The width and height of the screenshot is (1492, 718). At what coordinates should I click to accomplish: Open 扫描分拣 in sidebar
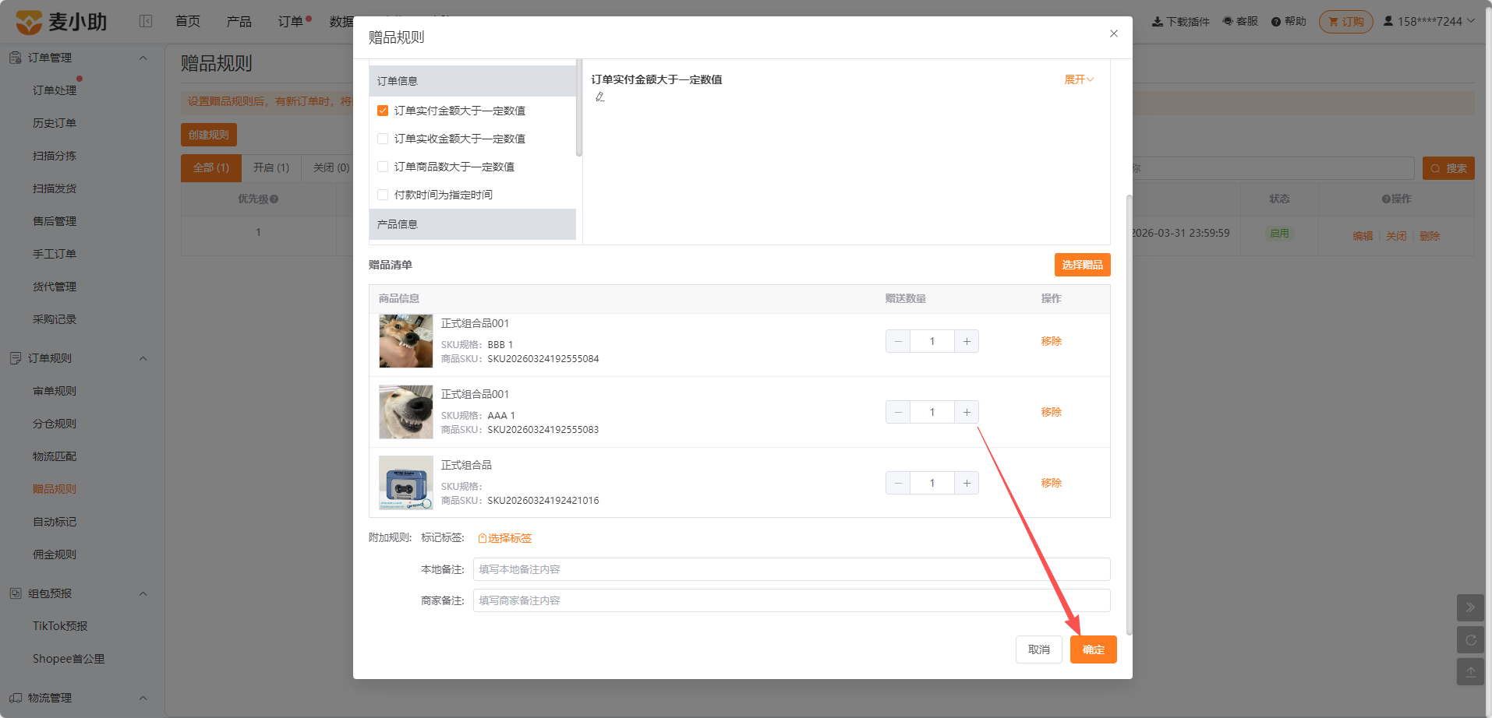point(55,156)
